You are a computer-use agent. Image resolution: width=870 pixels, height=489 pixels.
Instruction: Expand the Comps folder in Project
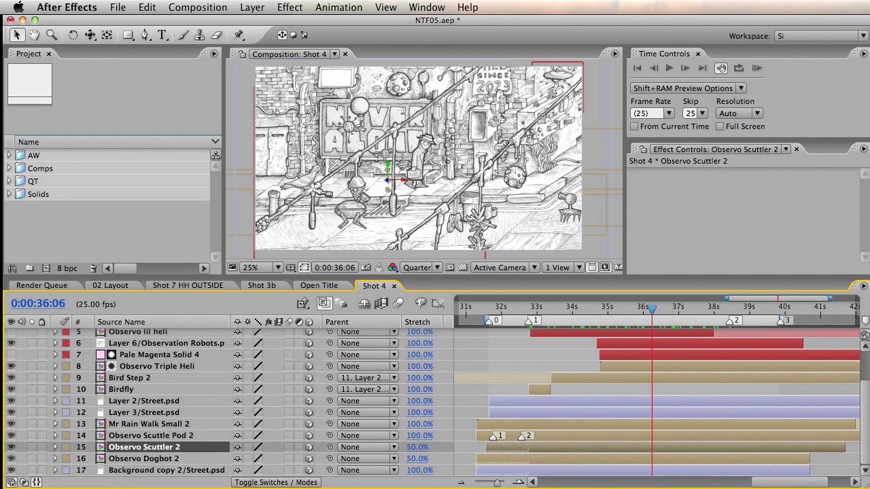[x=10, y=168]
